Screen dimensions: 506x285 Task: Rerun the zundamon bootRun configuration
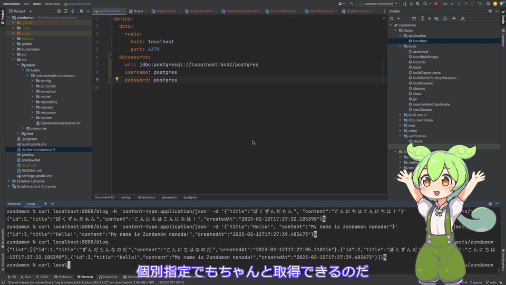(x=405, y=4)
